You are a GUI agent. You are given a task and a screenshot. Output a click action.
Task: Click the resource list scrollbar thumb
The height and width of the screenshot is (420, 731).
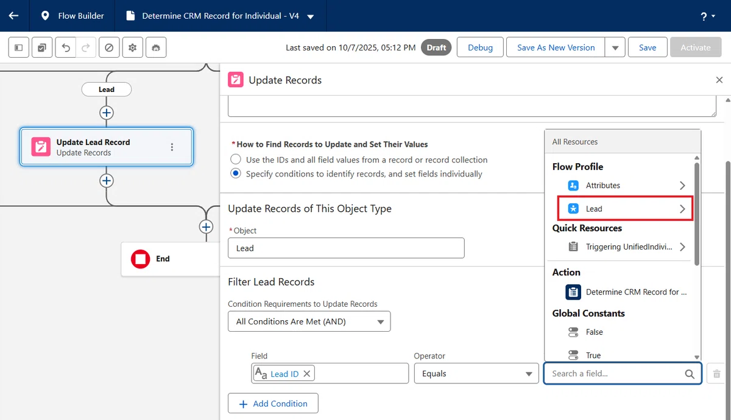697,213
